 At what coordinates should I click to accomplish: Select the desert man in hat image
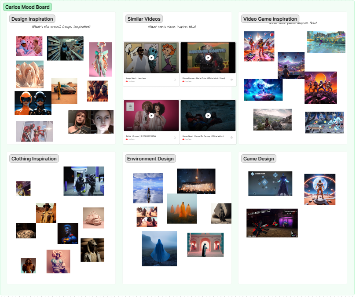46,213
